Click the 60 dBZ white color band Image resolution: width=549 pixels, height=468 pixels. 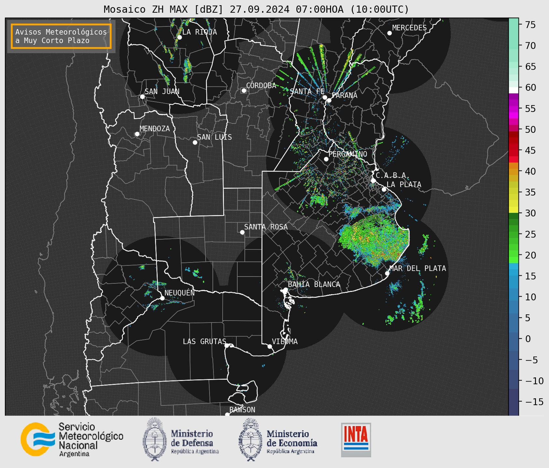click(514, 90)
